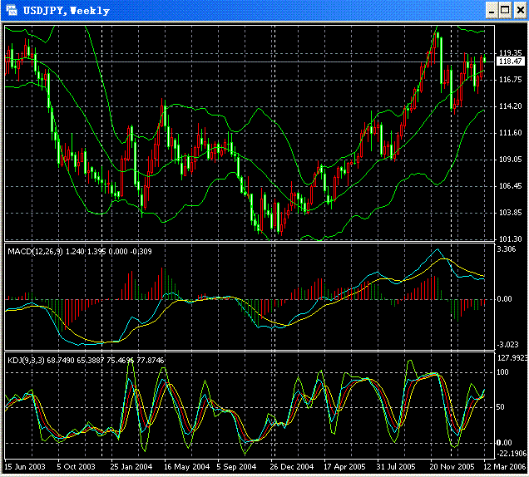Maximize the USDJPY chart window
This screenshot has width=529, height=477.
[504, 10]
